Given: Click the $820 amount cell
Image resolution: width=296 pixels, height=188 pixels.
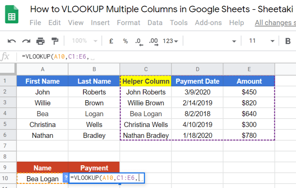Looking at the screenshot, I should coord(249,103).
